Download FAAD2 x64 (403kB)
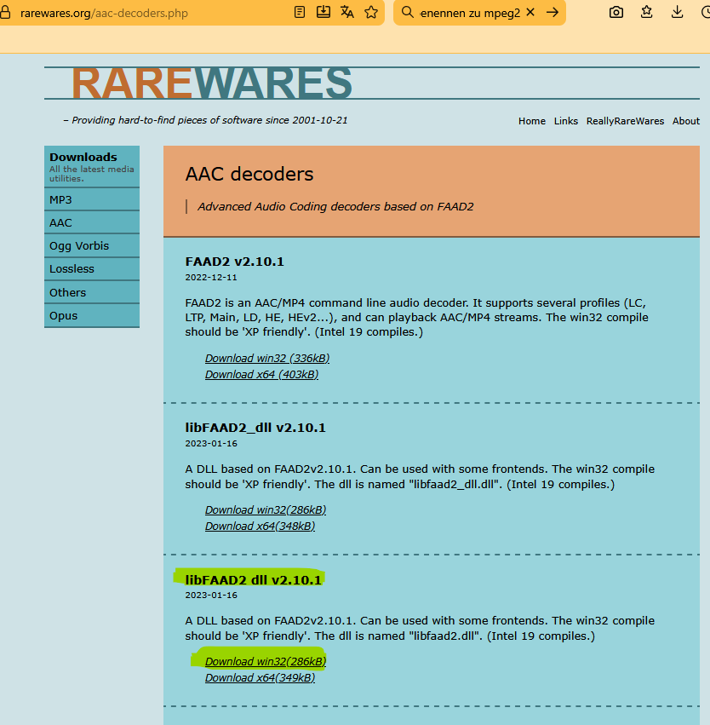The width and height of the screenshot is (710, 725). pos(261,375)
